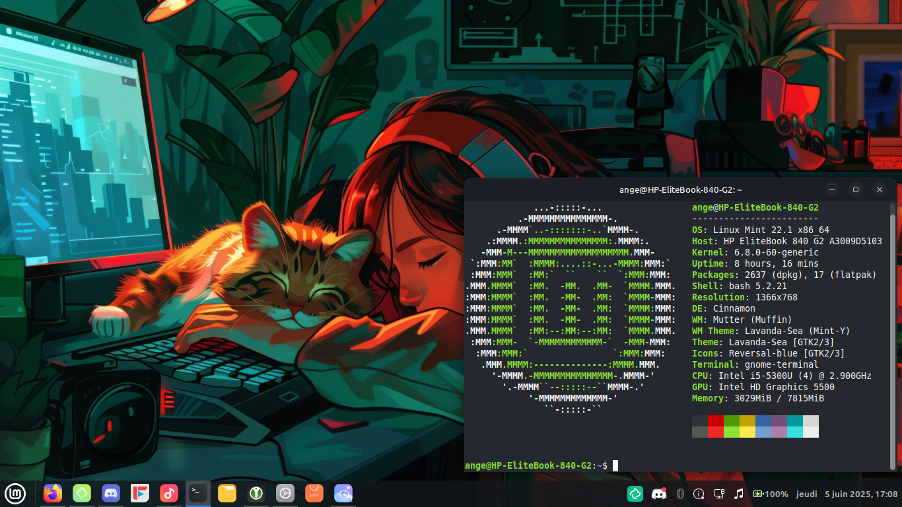Screen dimensions: 902x507
Task: Click purple swatch in top row
Action: click(779, 421)
